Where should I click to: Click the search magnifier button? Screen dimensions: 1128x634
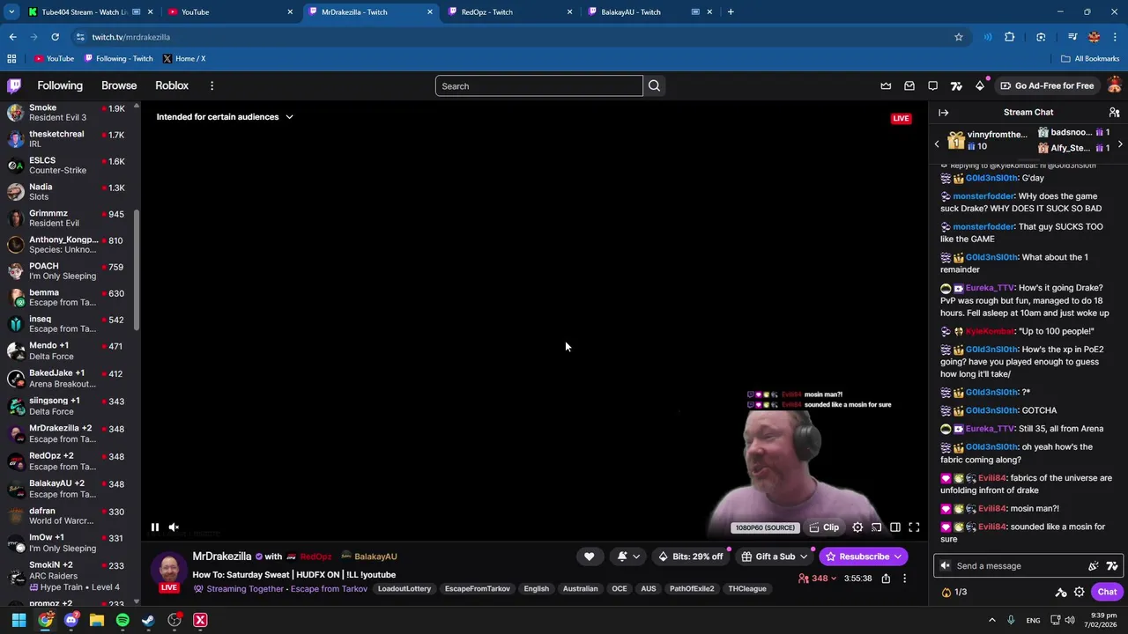(x=654, y=85)
